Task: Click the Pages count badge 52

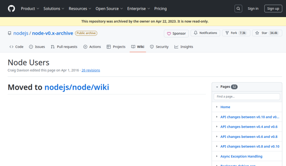Action: (x=234, y=87)
